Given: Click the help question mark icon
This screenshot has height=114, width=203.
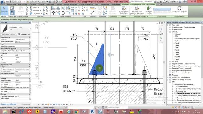Looking at the screenshot, I should [x=184, y=2].
